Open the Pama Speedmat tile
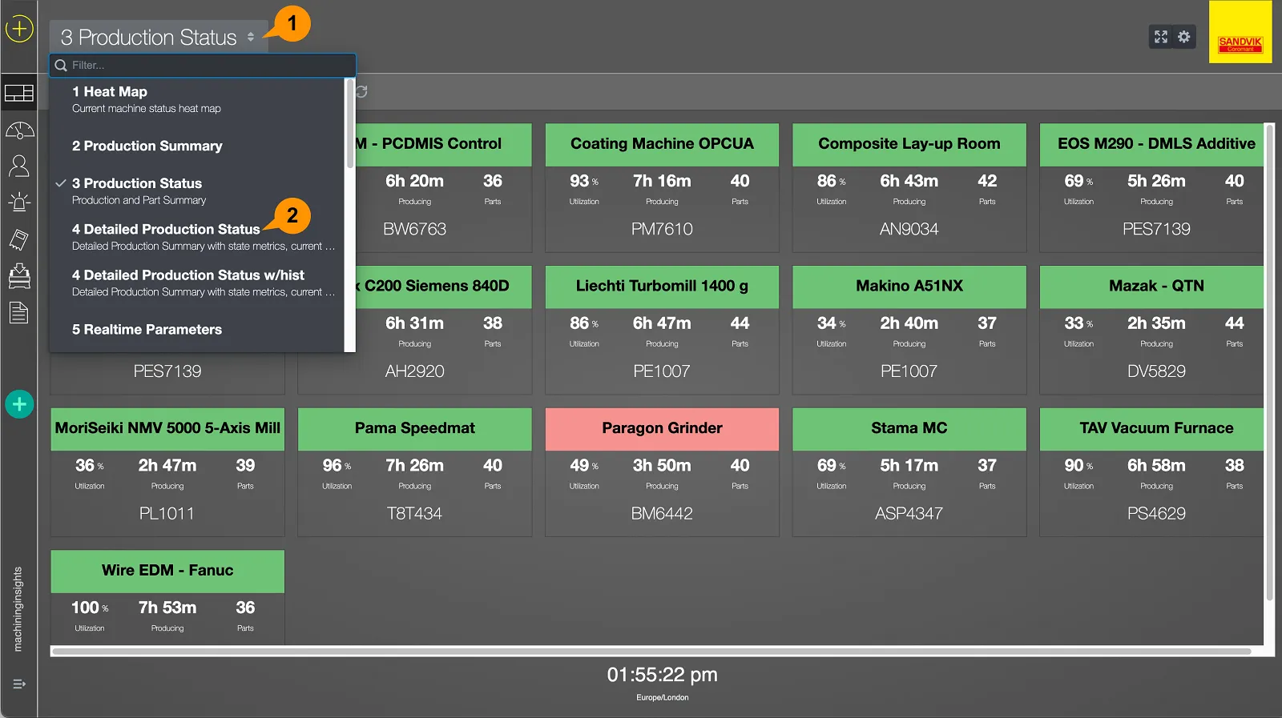1282x718 pixels. click(x=415, y=472)
